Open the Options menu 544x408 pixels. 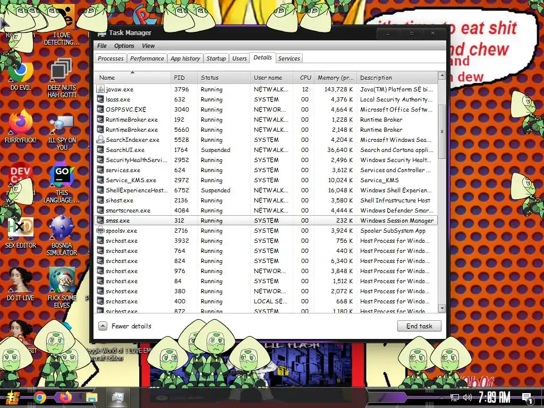coord(124,46)
